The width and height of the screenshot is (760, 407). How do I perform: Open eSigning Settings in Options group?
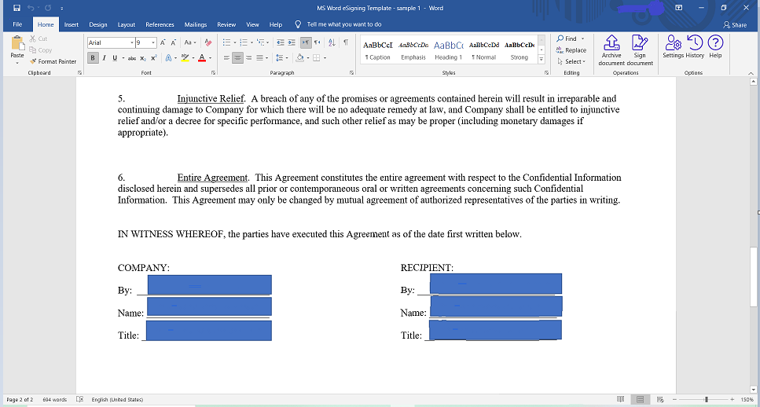[x=673, y=46]
